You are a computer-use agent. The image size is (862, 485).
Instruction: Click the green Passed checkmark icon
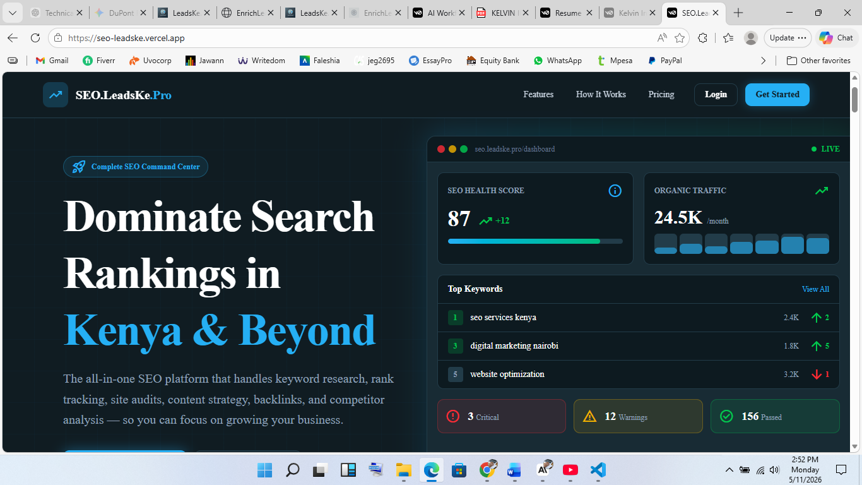pyautogui.click(x=726, y=416)
